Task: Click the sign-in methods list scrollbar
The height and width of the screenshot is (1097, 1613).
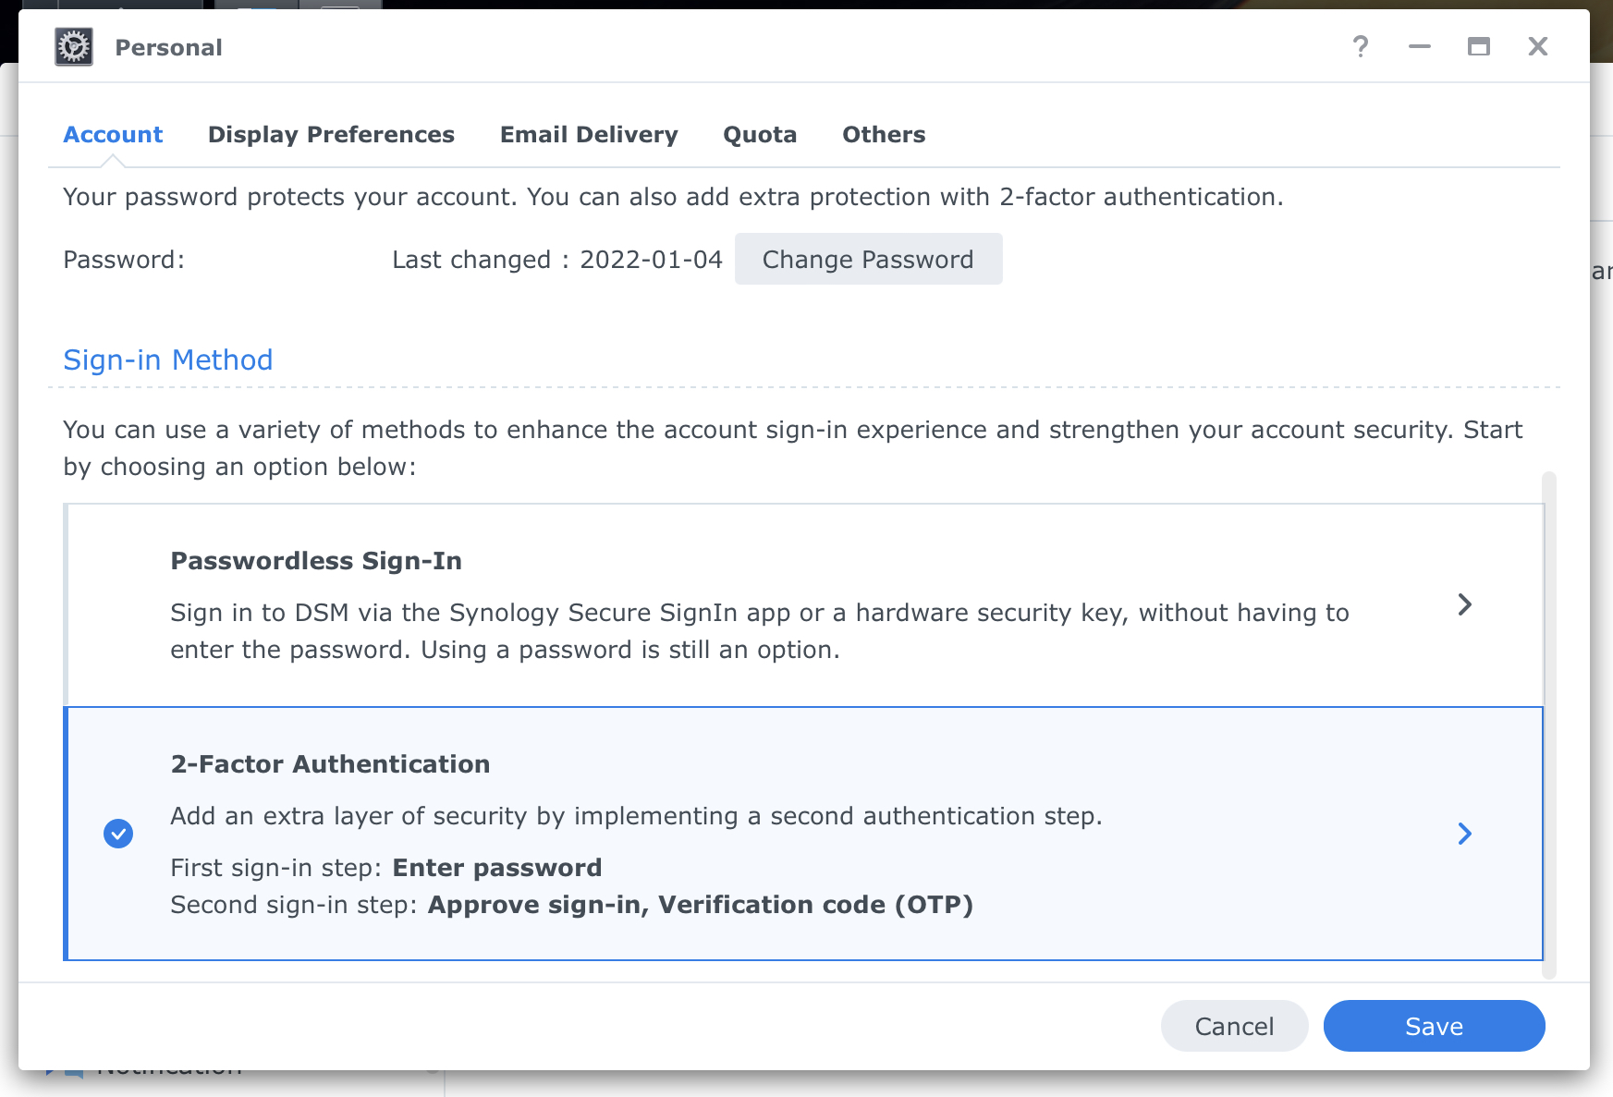Action: 1549,725
